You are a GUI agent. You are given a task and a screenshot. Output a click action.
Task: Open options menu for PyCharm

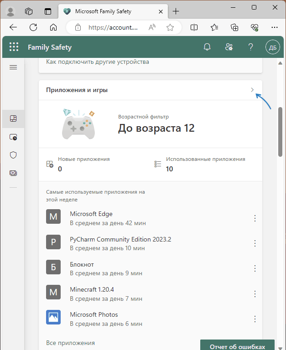255,243
